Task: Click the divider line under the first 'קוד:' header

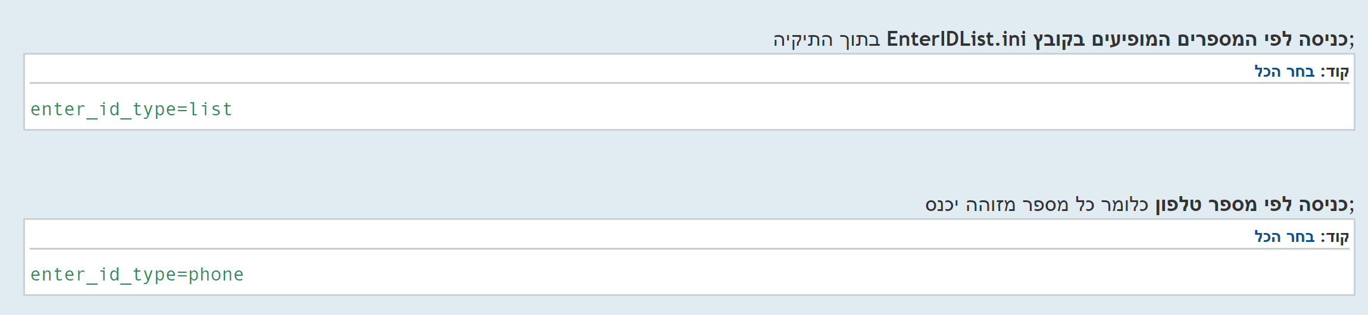Action: click(x=689, y=83)
